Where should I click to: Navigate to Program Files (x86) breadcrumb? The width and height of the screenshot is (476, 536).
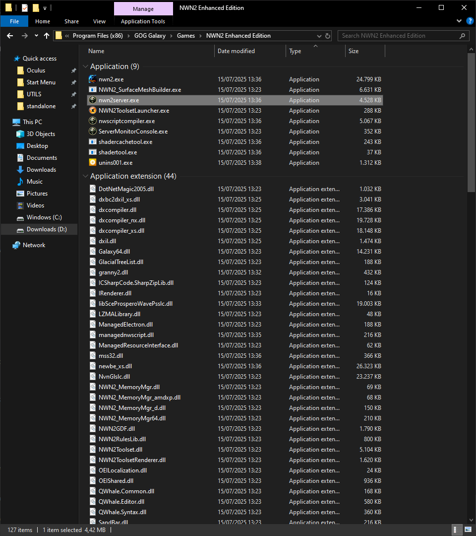(x=98, y=36)
